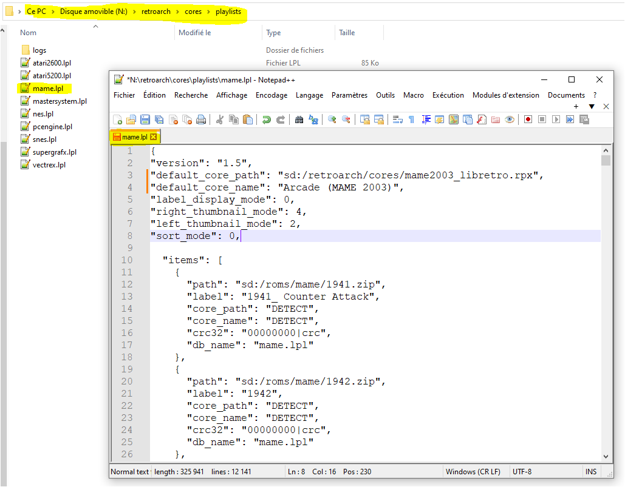625x487 pixels.
Task: Close the mame.lpl tab with its X button
Action: (x=154, y=137)
